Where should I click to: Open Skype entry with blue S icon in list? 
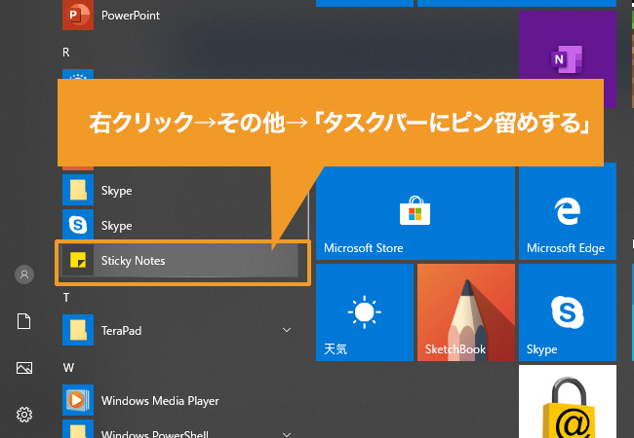[x=115, y=226]
